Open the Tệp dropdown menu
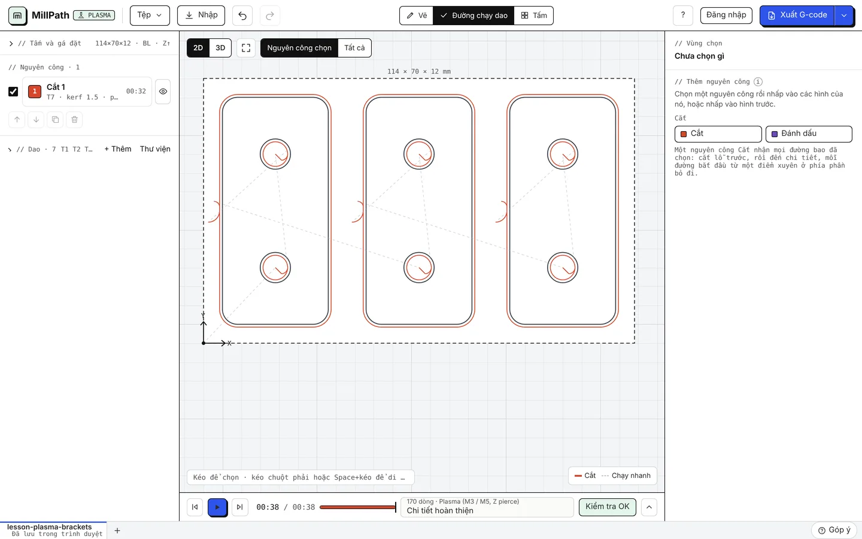This screenshot has width=862, height=539. pos(150,16)
